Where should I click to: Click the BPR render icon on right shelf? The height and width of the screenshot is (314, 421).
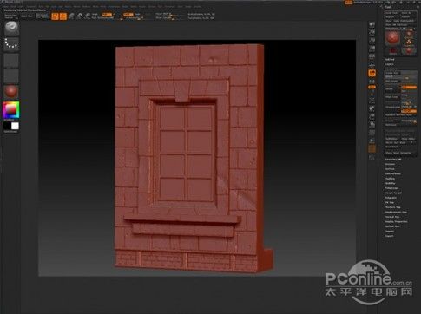[x=372, y=25]
